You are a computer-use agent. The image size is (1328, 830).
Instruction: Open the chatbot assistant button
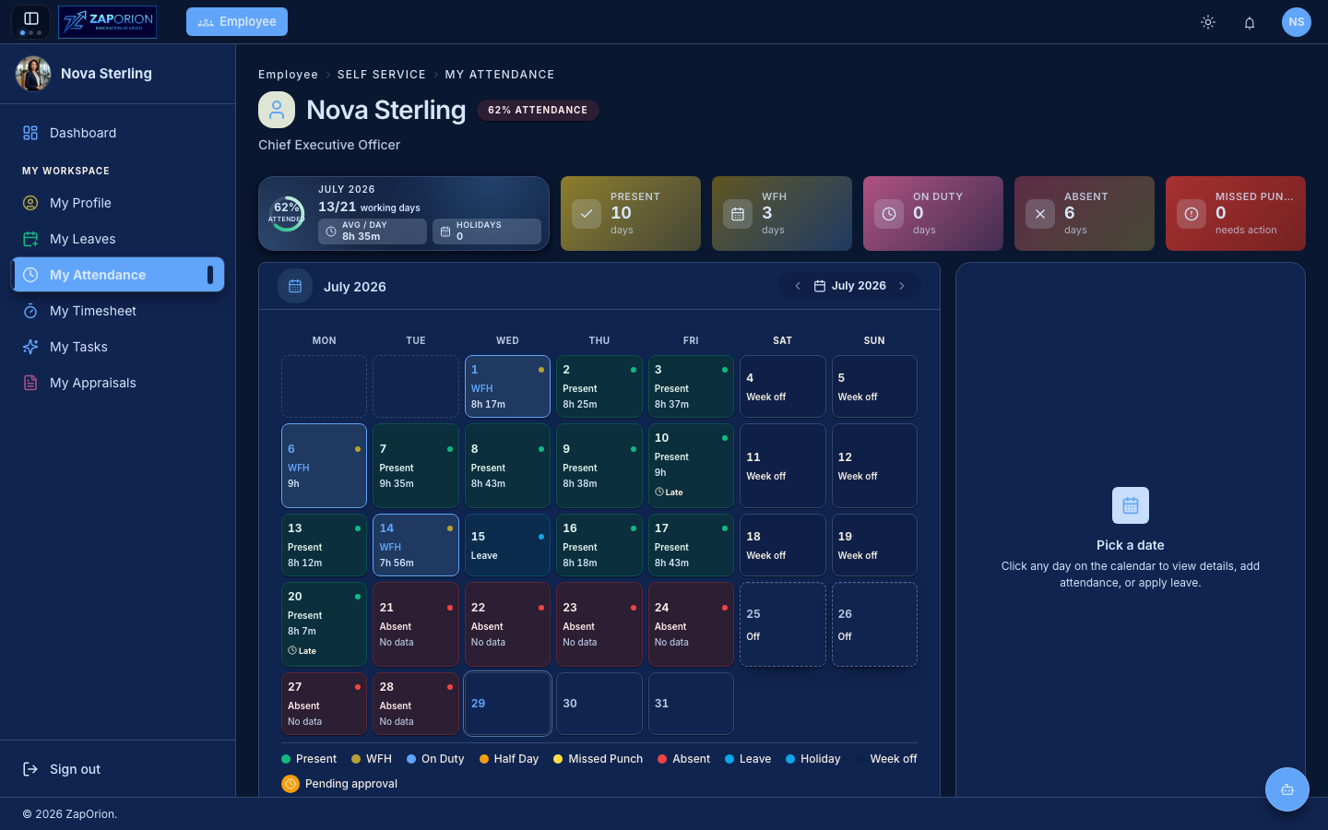(1287, 789)
